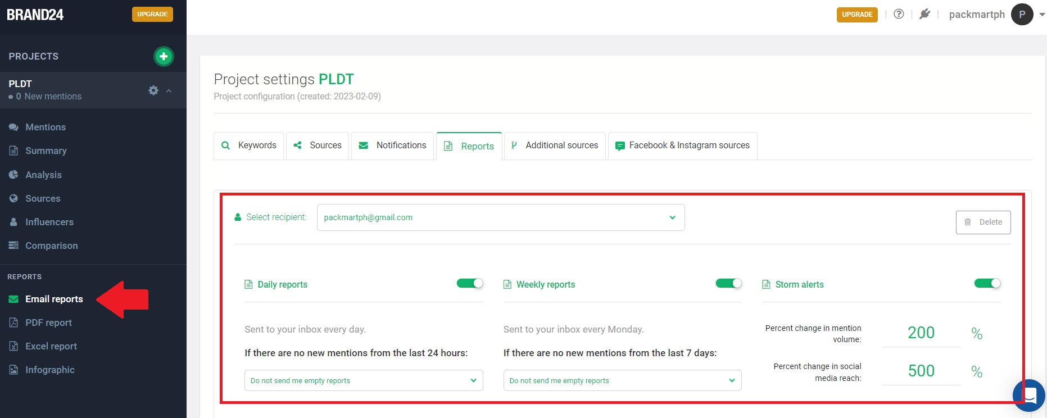Click the Excel report file icon
This screenshot has height=418, width=1047.
(13, 346)
